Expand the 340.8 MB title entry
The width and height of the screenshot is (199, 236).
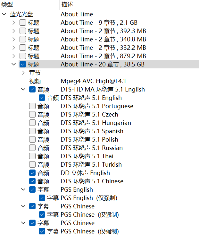click(x=14, y=39)
